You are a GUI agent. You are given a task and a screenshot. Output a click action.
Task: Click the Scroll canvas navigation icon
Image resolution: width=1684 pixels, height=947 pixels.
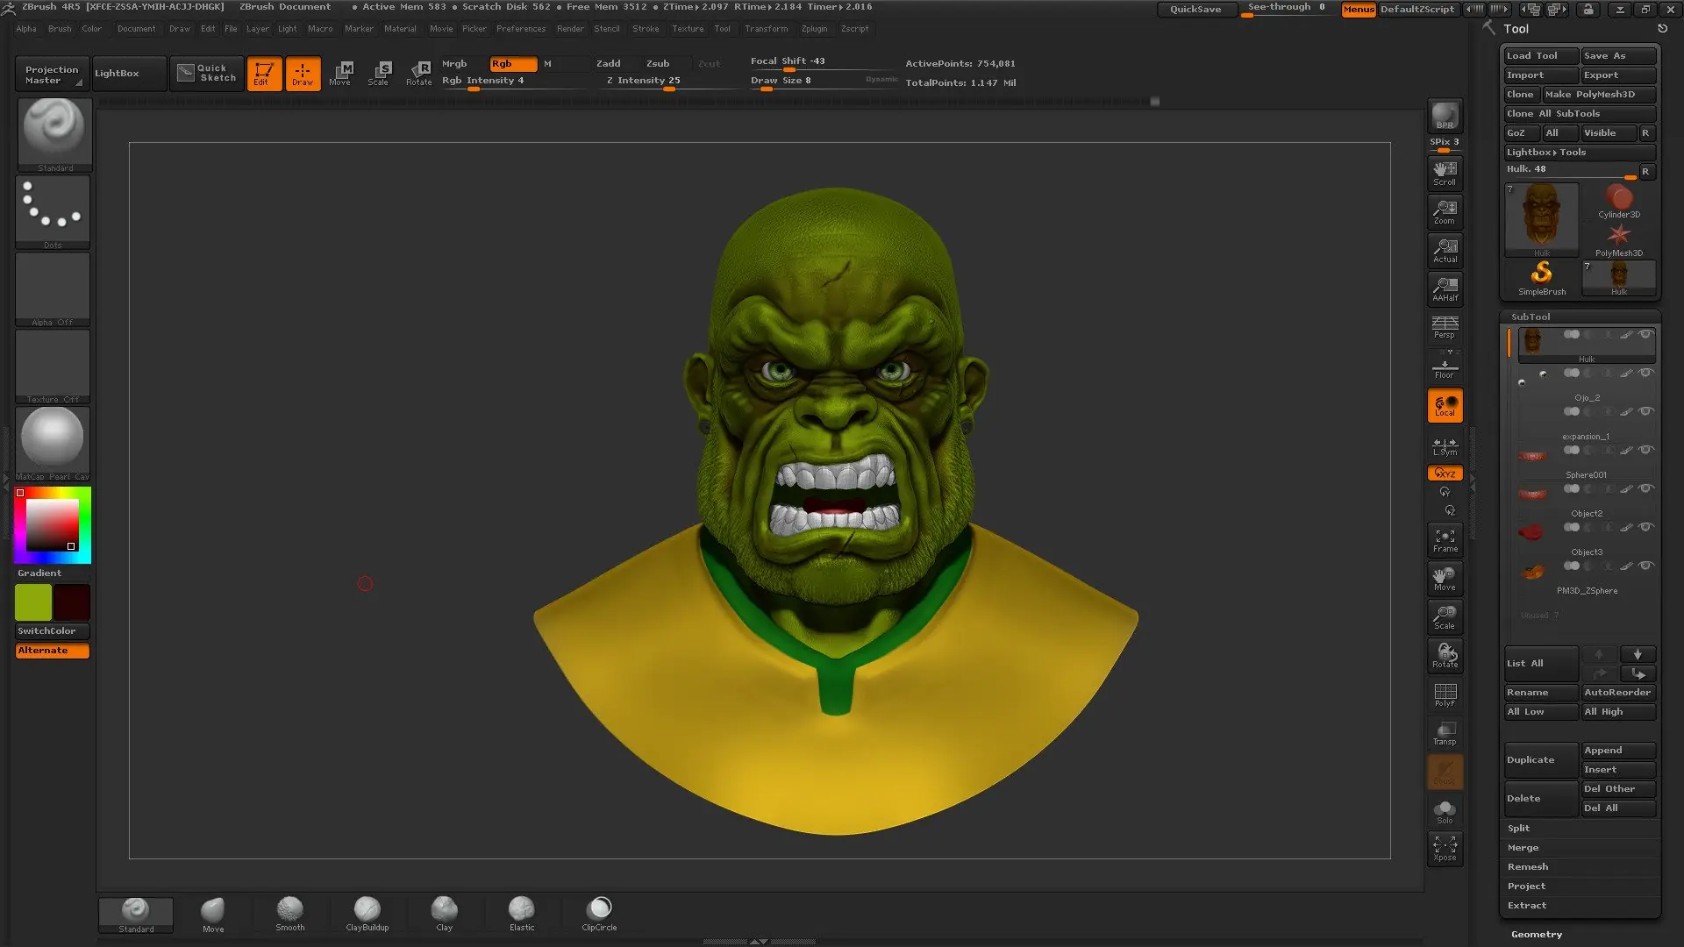click(x=1445, y=174)
